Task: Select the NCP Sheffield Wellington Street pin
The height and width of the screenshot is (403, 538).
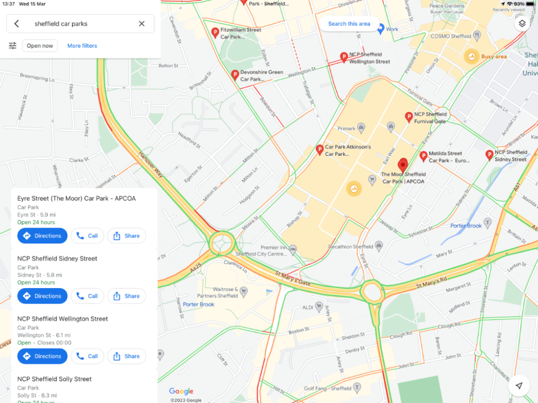Action: (x=344, y=57)
